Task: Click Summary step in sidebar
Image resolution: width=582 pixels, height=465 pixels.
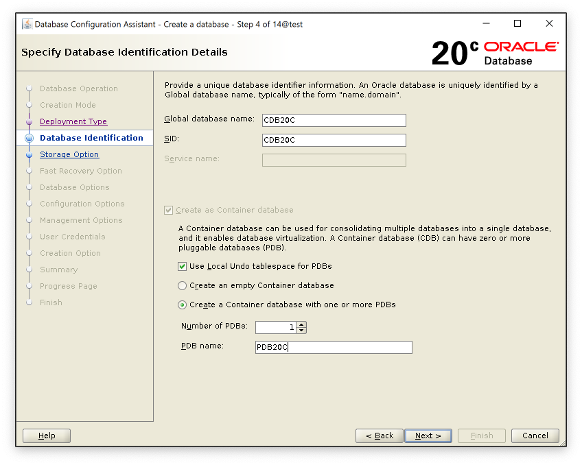Action: 58,270
